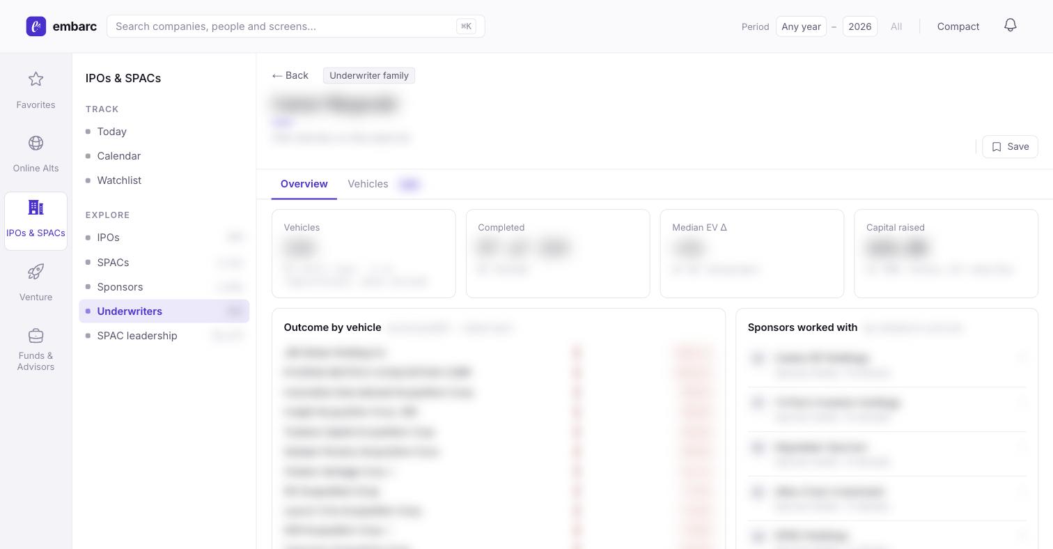
Task: Click the Completed stat card
Action: (558, 254)
